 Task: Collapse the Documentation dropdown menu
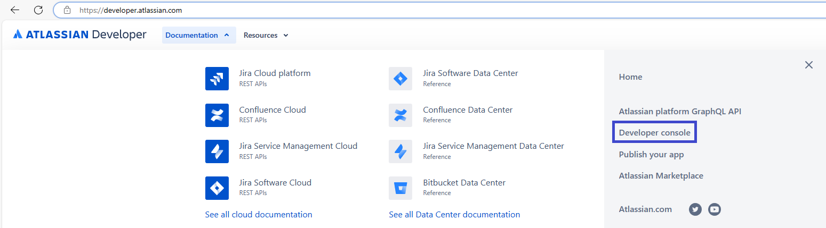pyautogui.click(x=198, y=35)
